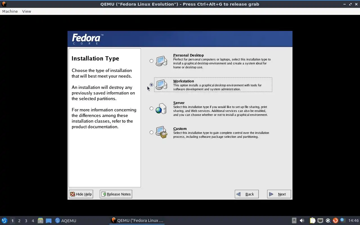The width and height of the screenshot is (360, 225).
Task: Click the 14:46 clock
Action: click(x=354, y=220)
